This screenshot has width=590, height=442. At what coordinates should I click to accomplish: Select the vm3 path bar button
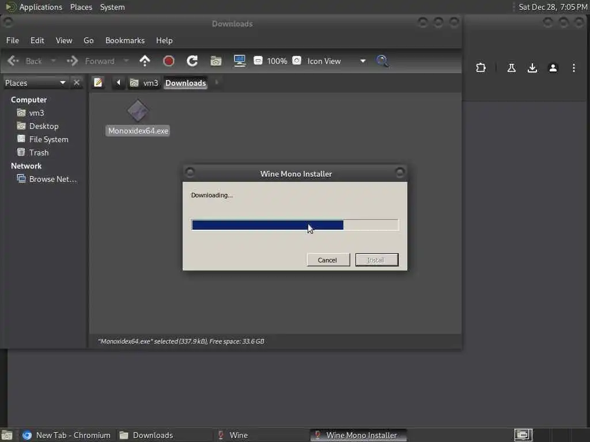point(145,83)
